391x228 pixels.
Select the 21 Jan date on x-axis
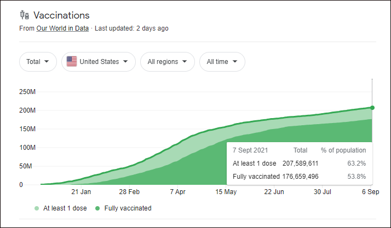(x=81, y=192)
